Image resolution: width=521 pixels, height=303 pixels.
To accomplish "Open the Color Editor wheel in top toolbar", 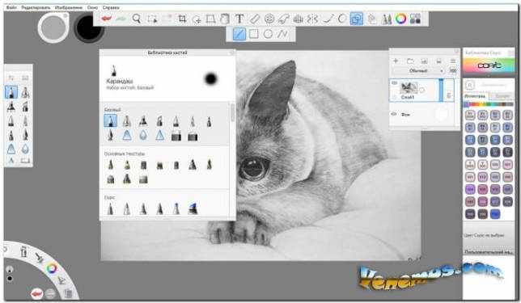I will (400, 19).
